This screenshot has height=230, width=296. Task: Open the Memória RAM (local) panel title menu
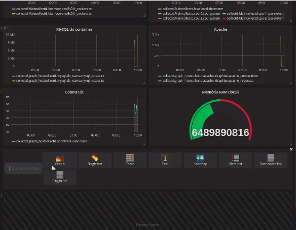pos(220,92)
